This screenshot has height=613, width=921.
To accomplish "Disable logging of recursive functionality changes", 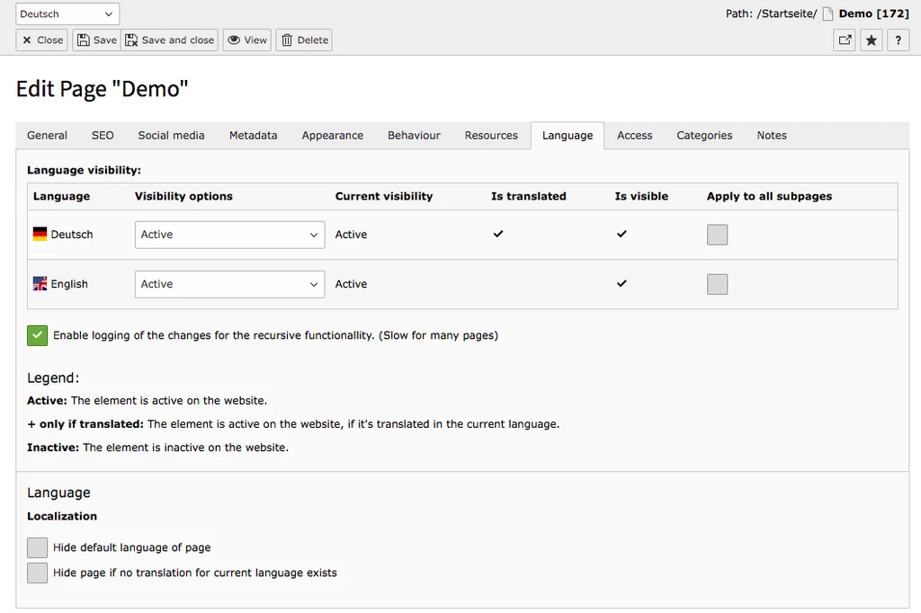I will pos(37,334).
